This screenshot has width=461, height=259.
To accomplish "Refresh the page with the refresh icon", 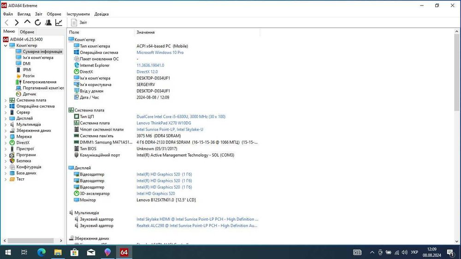I will 38,22.
